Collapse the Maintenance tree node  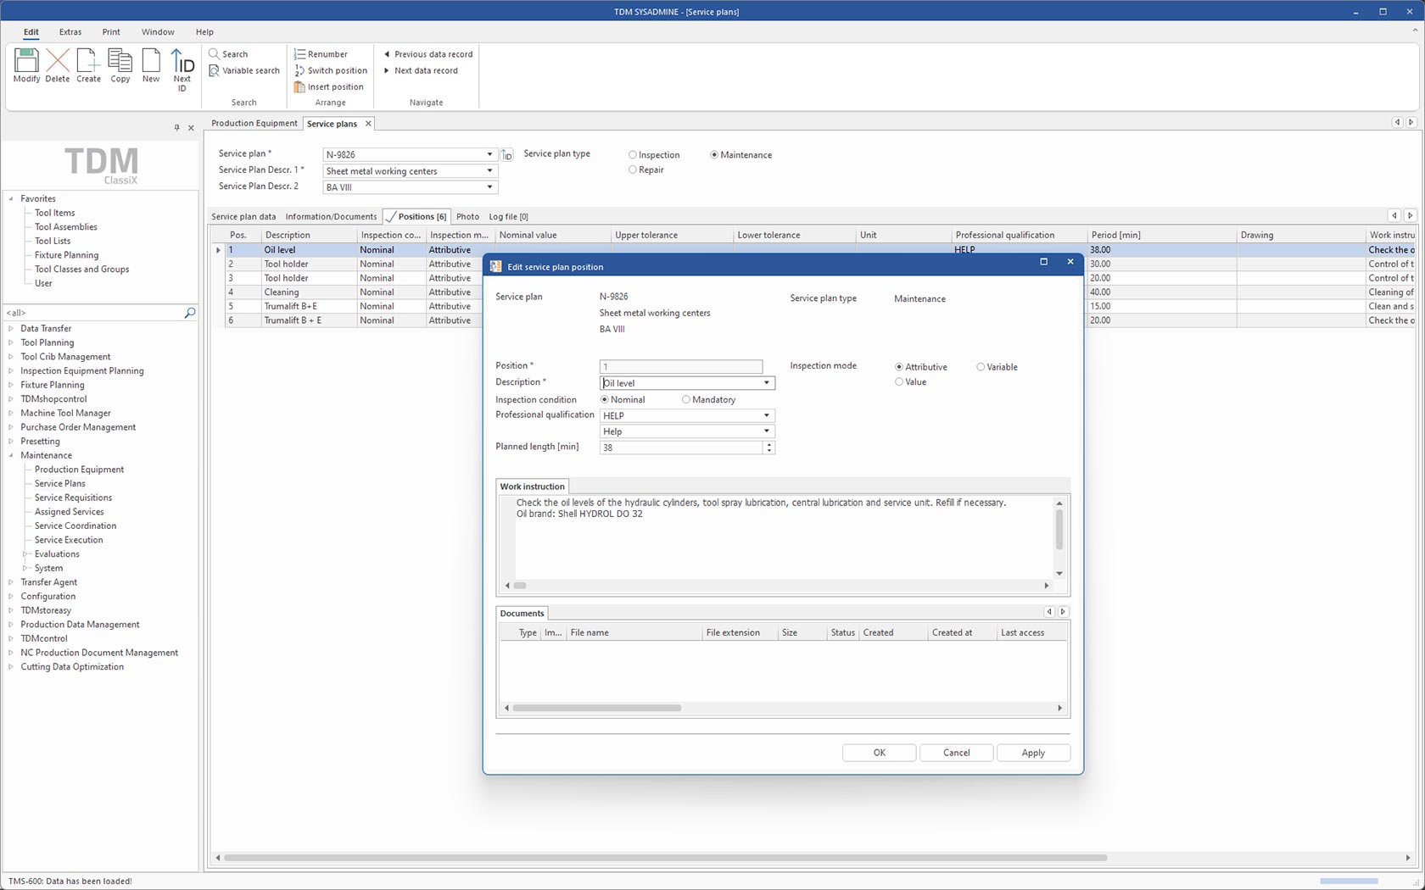11,455
